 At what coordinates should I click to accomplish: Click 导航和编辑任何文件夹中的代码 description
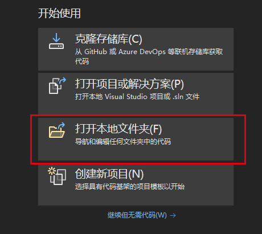click(123, 142)
